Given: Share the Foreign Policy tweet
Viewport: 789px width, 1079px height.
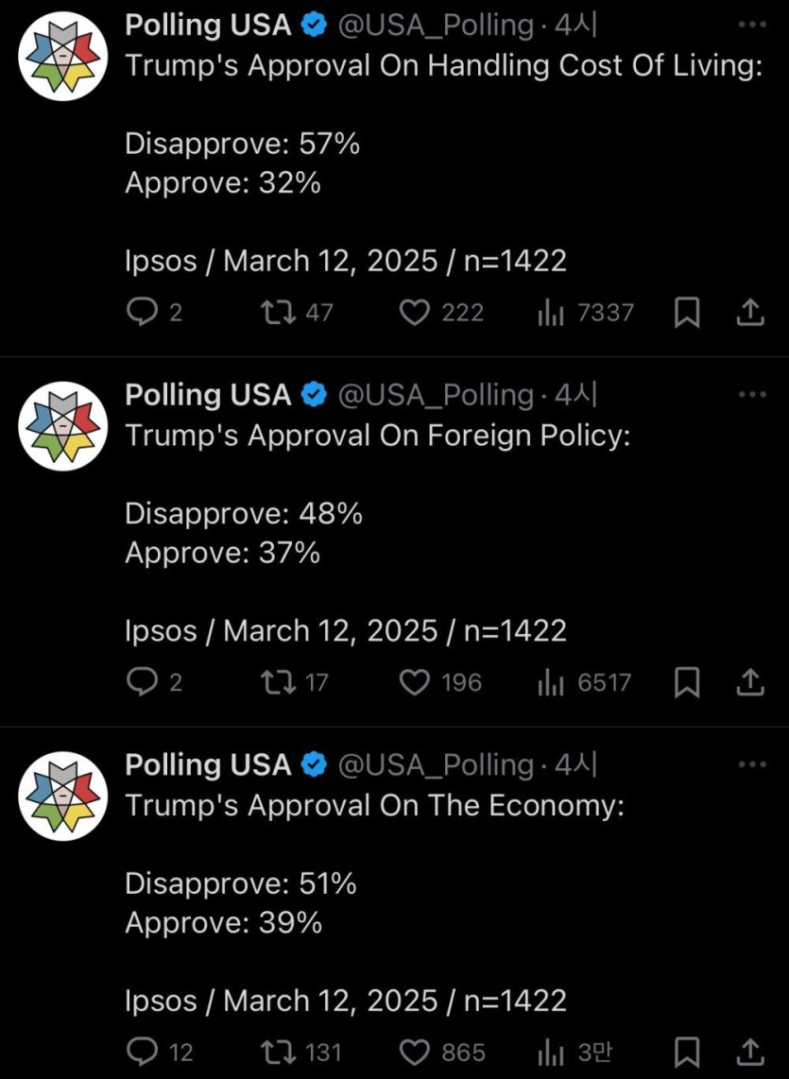Looking at the screenshot, I should pyautogui.click(x=749, y=682).
